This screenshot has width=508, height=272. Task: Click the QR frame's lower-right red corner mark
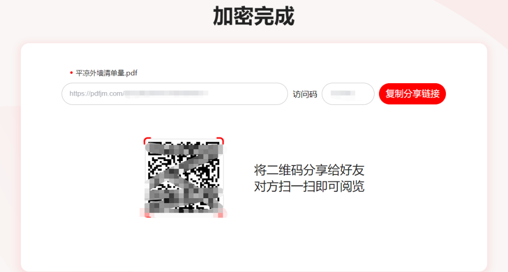[x=221, y=215]
